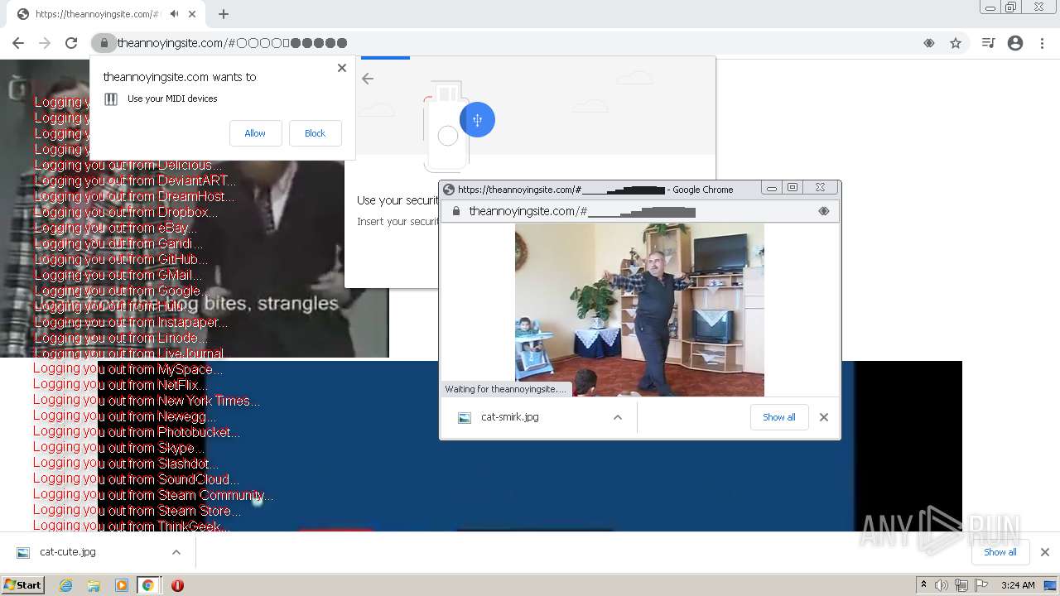1060x596 pixels.
Task: Click the 3:24 AM taskbar clock
Action: tap(1018, 585)
